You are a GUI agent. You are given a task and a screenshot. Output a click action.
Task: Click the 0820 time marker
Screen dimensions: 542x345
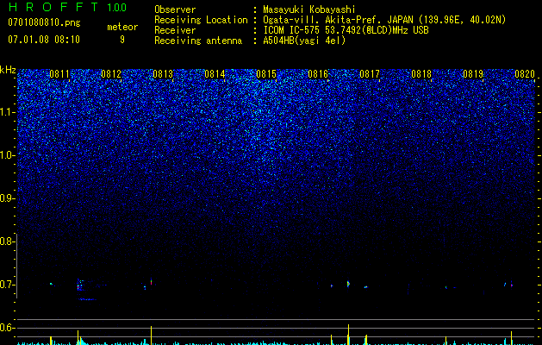(x=525, y=74)
